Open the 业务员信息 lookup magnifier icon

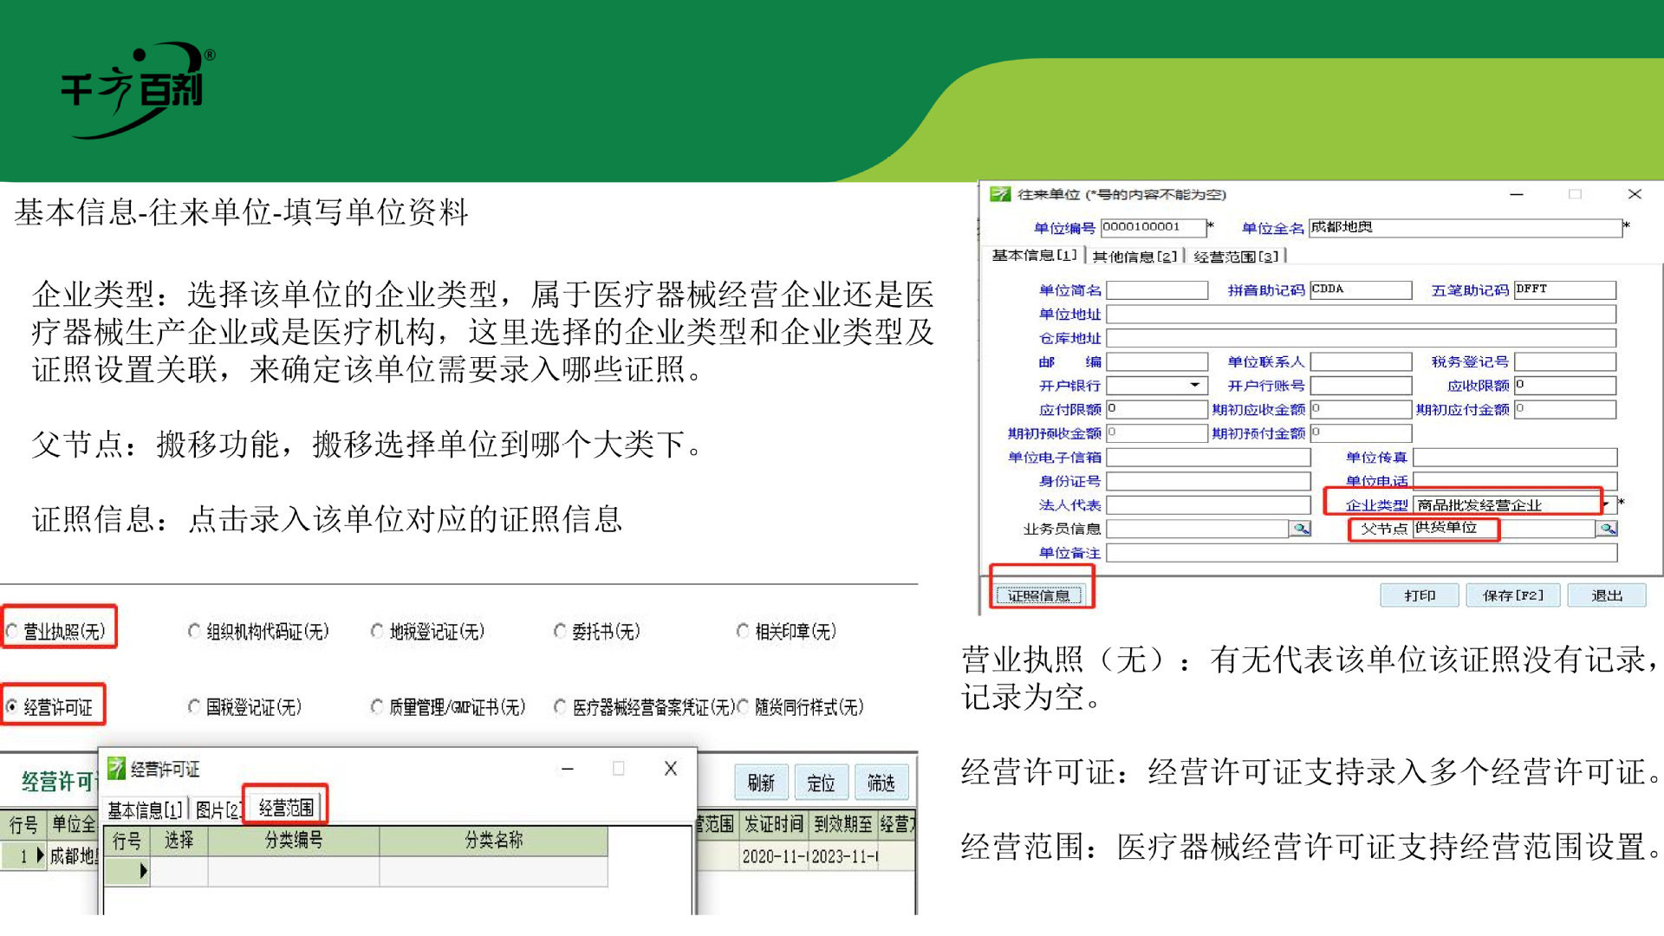[1301, 529]
